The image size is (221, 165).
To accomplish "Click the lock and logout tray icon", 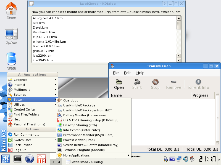I will (x=165, y=159).
